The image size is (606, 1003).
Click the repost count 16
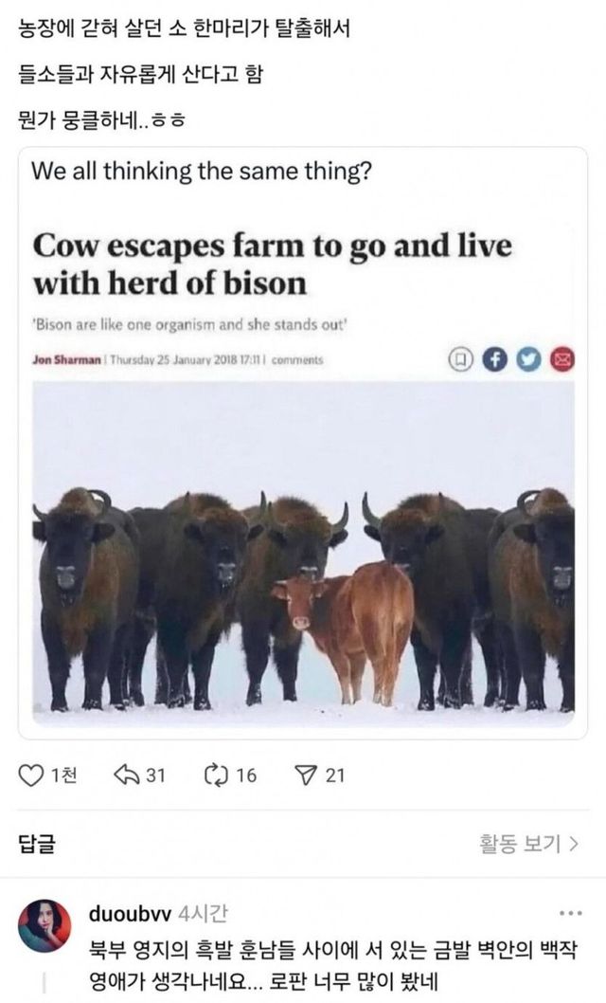(246, 775)
